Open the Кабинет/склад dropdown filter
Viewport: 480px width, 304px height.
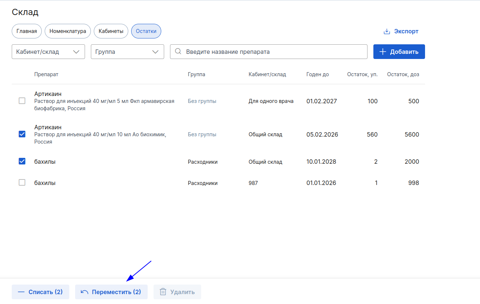point(48,52)
